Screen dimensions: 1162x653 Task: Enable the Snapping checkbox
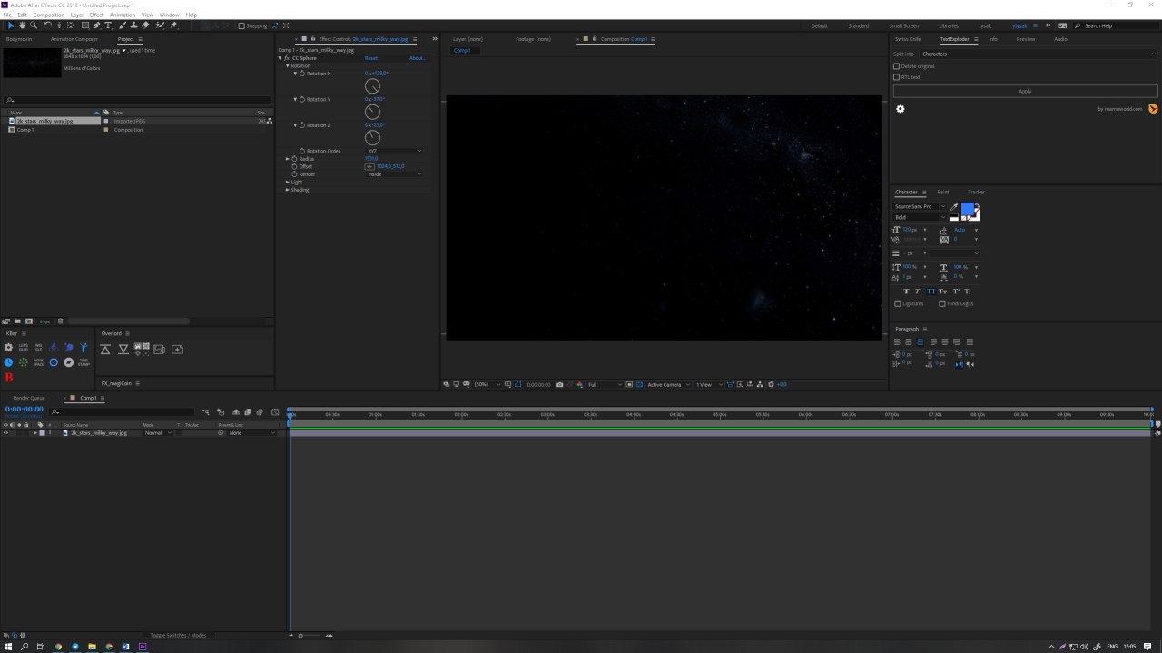tap(241, 25)
